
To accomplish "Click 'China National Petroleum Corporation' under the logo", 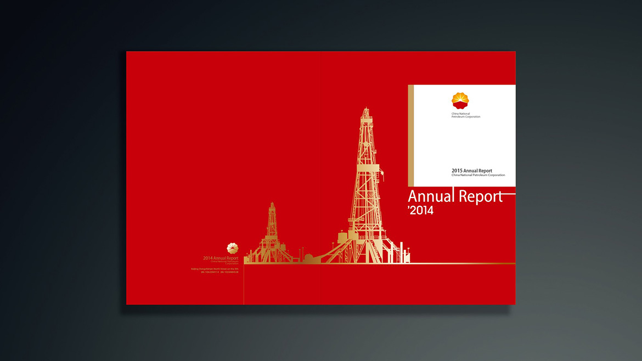I will point(465,115).
